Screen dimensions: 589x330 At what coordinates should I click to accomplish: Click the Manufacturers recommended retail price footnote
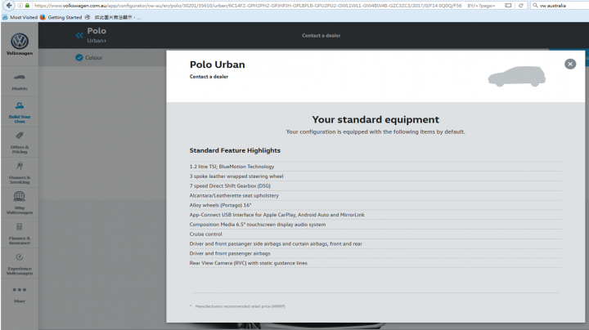(240, 306)
